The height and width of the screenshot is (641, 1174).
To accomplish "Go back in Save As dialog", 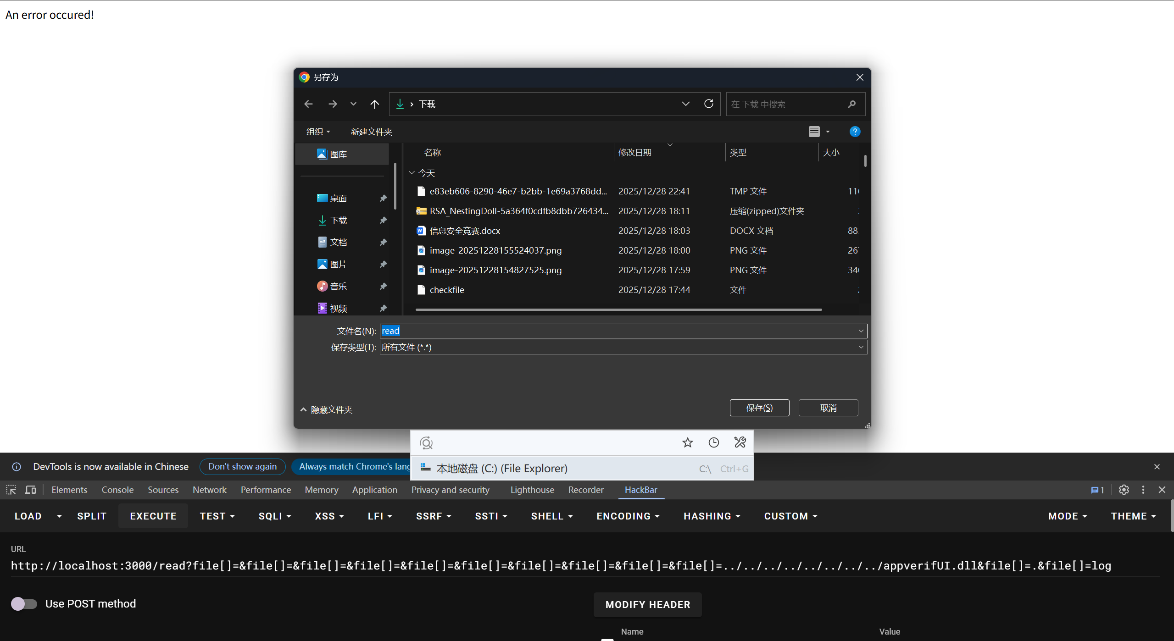I will 308,104.
